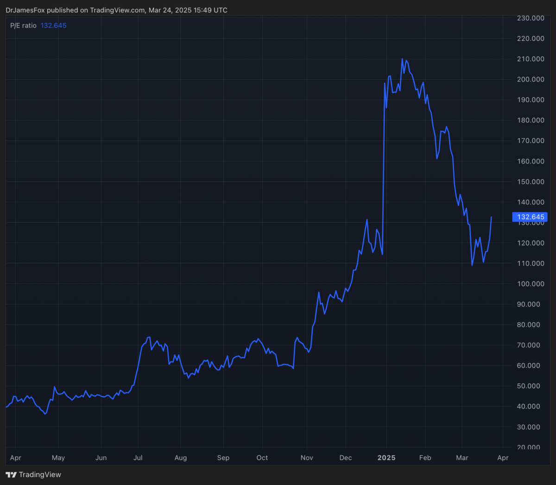Click the 50.000 price scale label
Screen dimensions: 556x485
click(531, 386)
